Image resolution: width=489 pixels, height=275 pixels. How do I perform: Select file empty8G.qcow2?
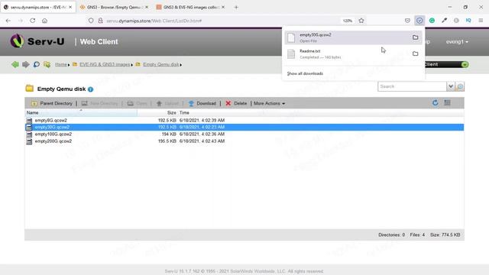pyautogui.click(x=51, y=121)
